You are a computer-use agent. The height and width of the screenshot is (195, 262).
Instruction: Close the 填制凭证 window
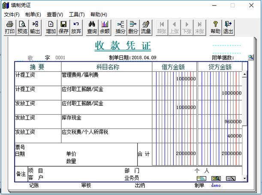(251, 5)
